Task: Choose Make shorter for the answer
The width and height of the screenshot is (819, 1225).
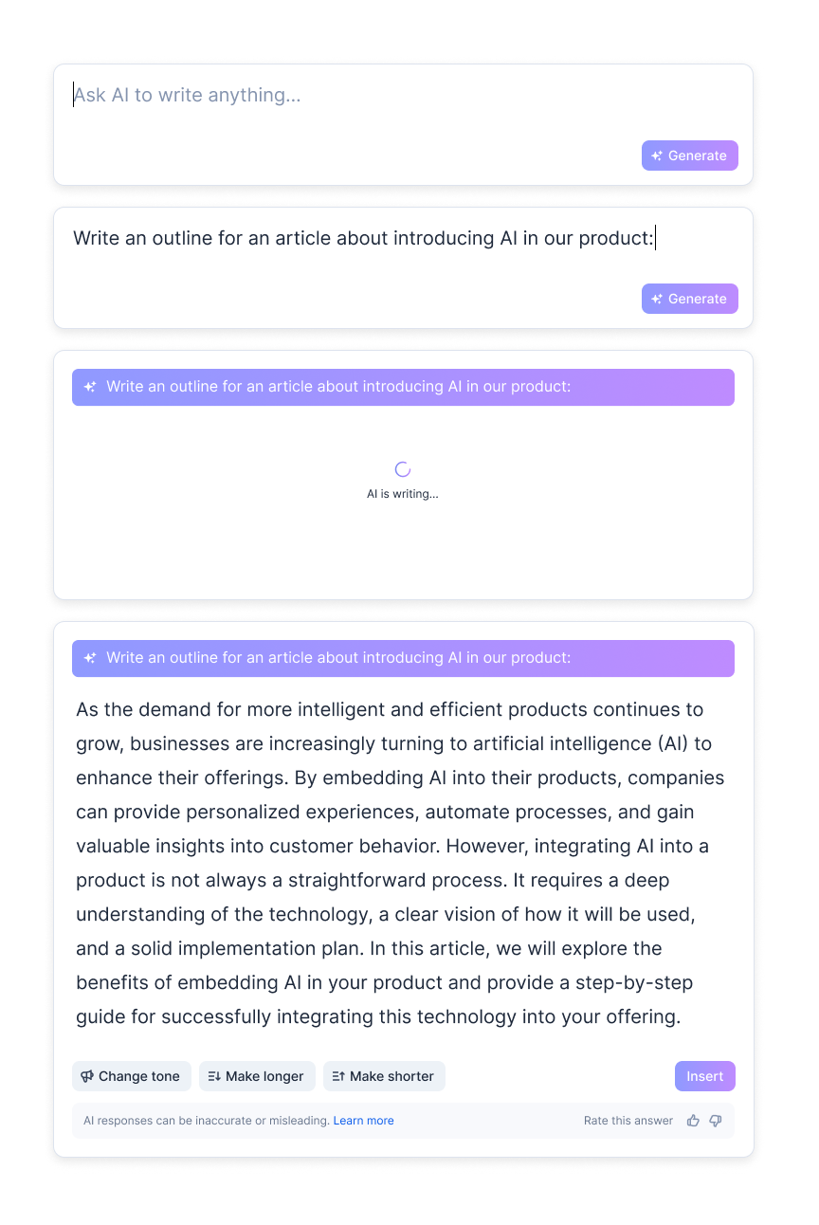Action: coord(384,1076)
